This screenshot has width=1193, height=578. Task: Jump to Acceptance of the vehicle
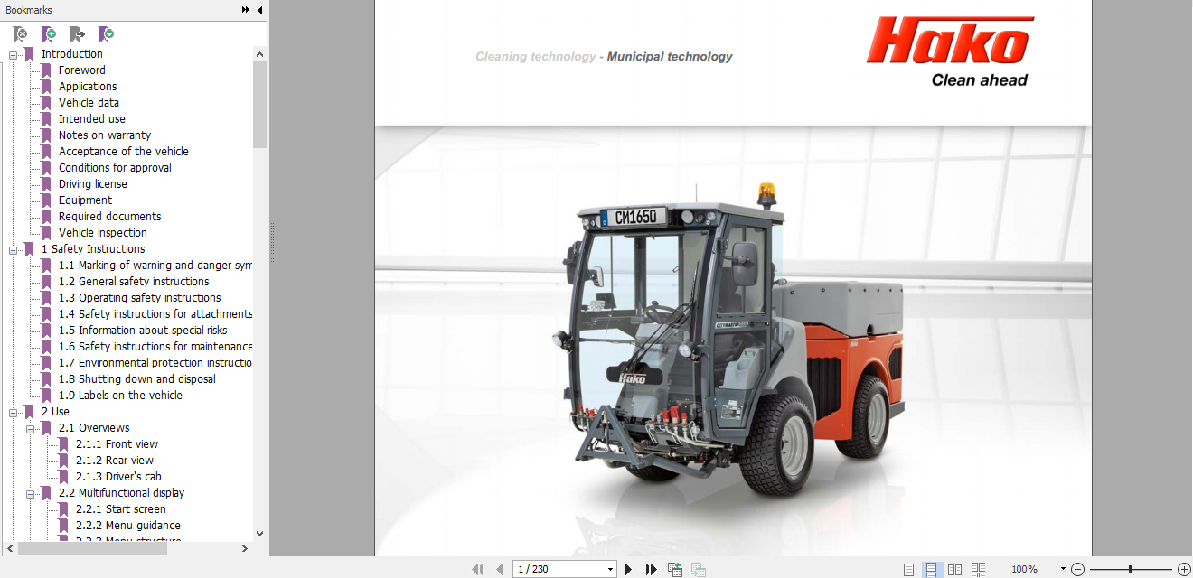click(124, 152)
